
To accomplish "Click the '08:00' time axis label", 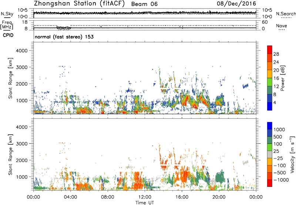I will coord(108,197).
